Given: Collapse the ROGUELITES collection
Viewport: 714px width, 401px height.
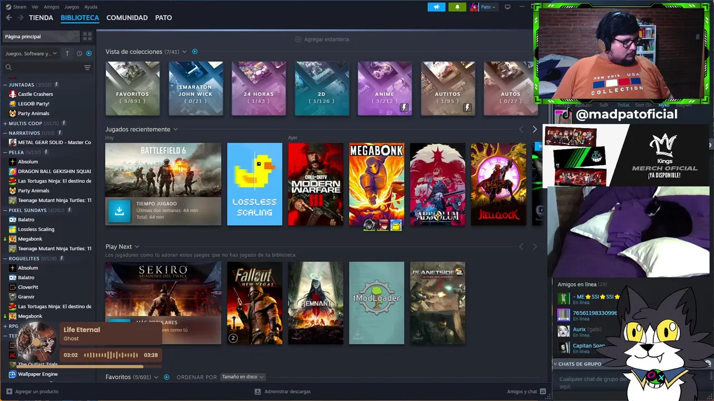Looking at the screenshot, I should pos(5,258).
